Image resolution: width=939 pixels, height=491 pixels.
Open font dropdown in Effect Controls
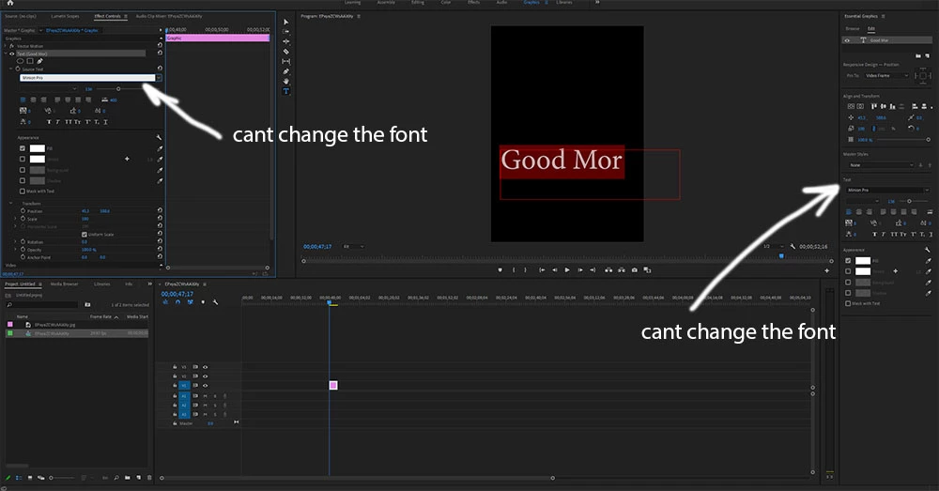158,78
